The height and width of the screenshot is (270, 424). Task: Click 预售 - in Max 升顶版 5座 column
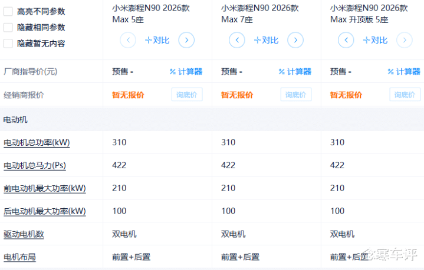[x=341, y=72]
